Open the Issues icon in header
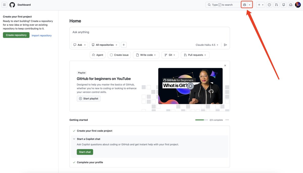This screenshot has height=173, width=303. click(269, 5)
